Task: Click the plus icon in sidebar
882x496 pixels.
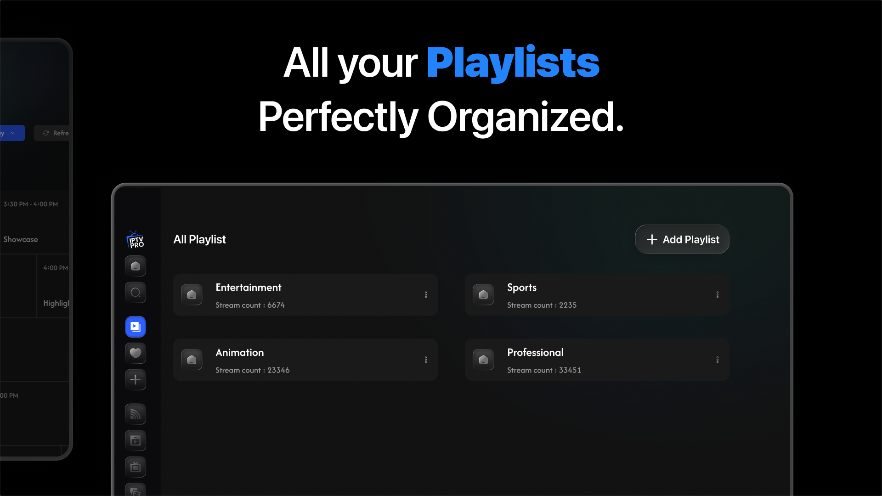Action: point(136,380)
